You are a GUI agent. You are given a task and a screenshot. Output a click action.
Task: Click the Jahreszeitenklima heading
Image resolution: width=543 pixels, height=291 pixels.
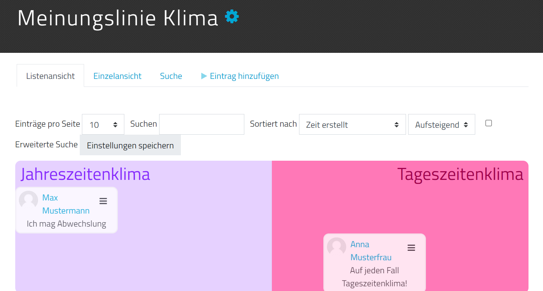85,174
